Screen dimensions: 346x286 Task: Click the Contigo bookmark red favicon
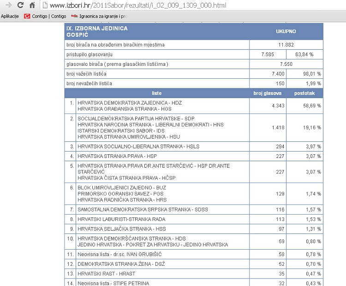[x=27, y=16]
